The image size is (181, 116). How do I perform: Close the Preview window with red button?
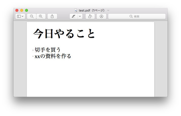pos(17,10)
